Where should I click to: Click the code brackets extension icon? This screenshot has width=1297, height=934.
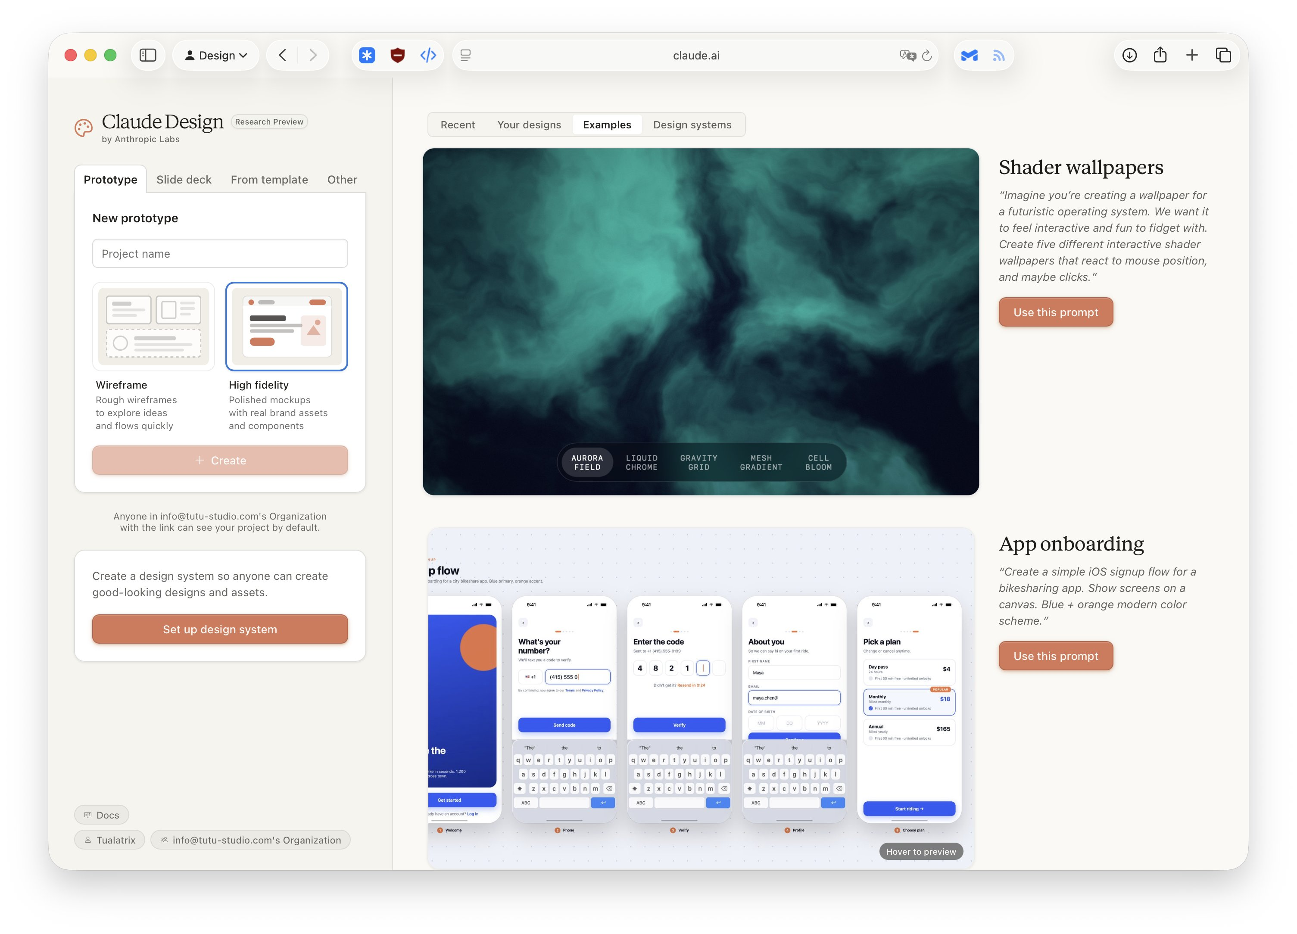coord(428,56)
